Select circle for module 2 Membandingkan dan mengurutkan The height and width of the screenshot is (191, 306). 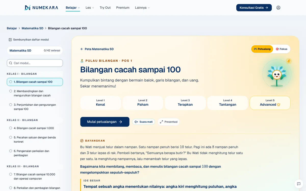[x=11, y=91]
